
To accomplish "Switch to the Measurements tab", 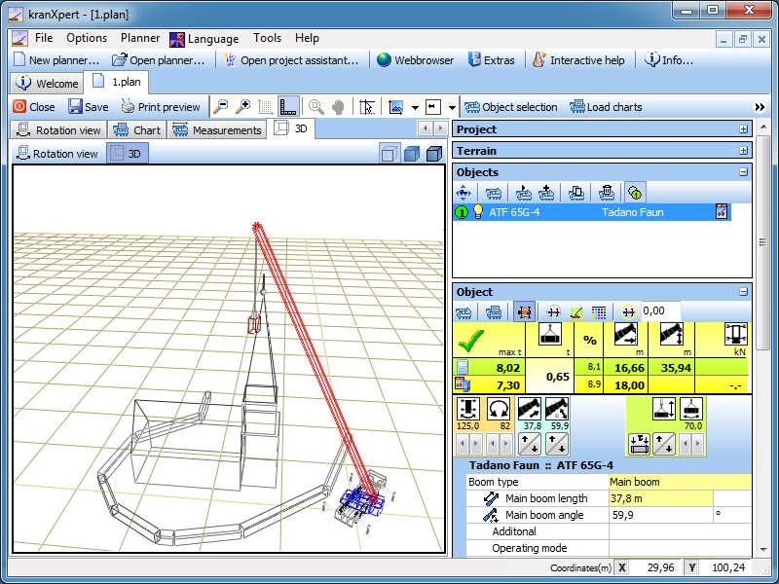I will pyautogui.click(x=217, y=130).
